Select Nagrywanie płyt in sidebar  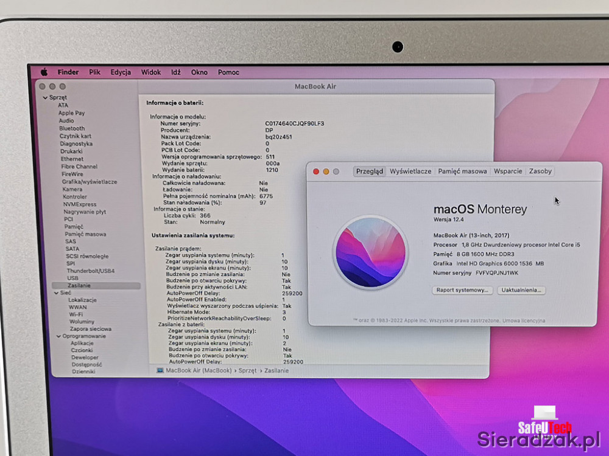(85, 212)
